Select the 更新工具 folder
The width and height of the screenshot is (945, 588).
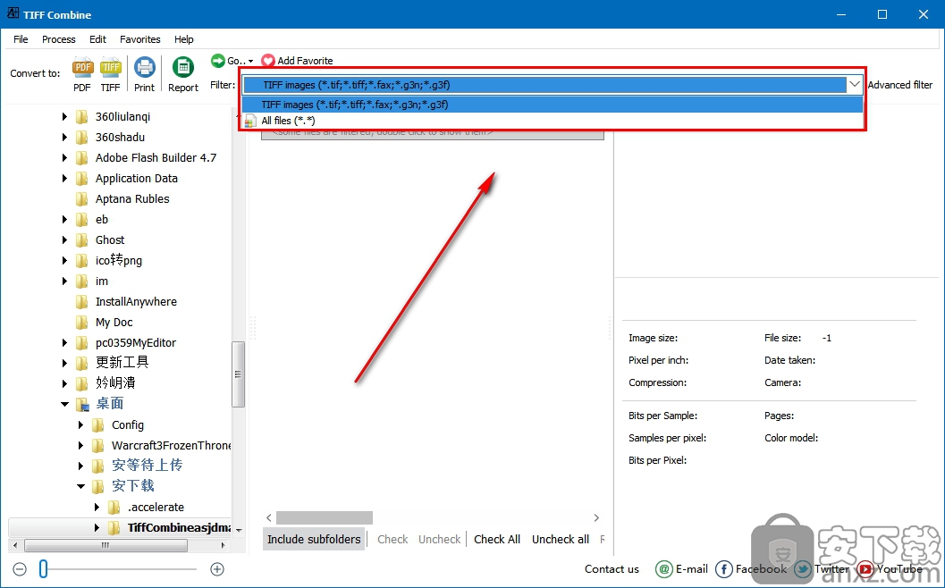pos(122,362)
